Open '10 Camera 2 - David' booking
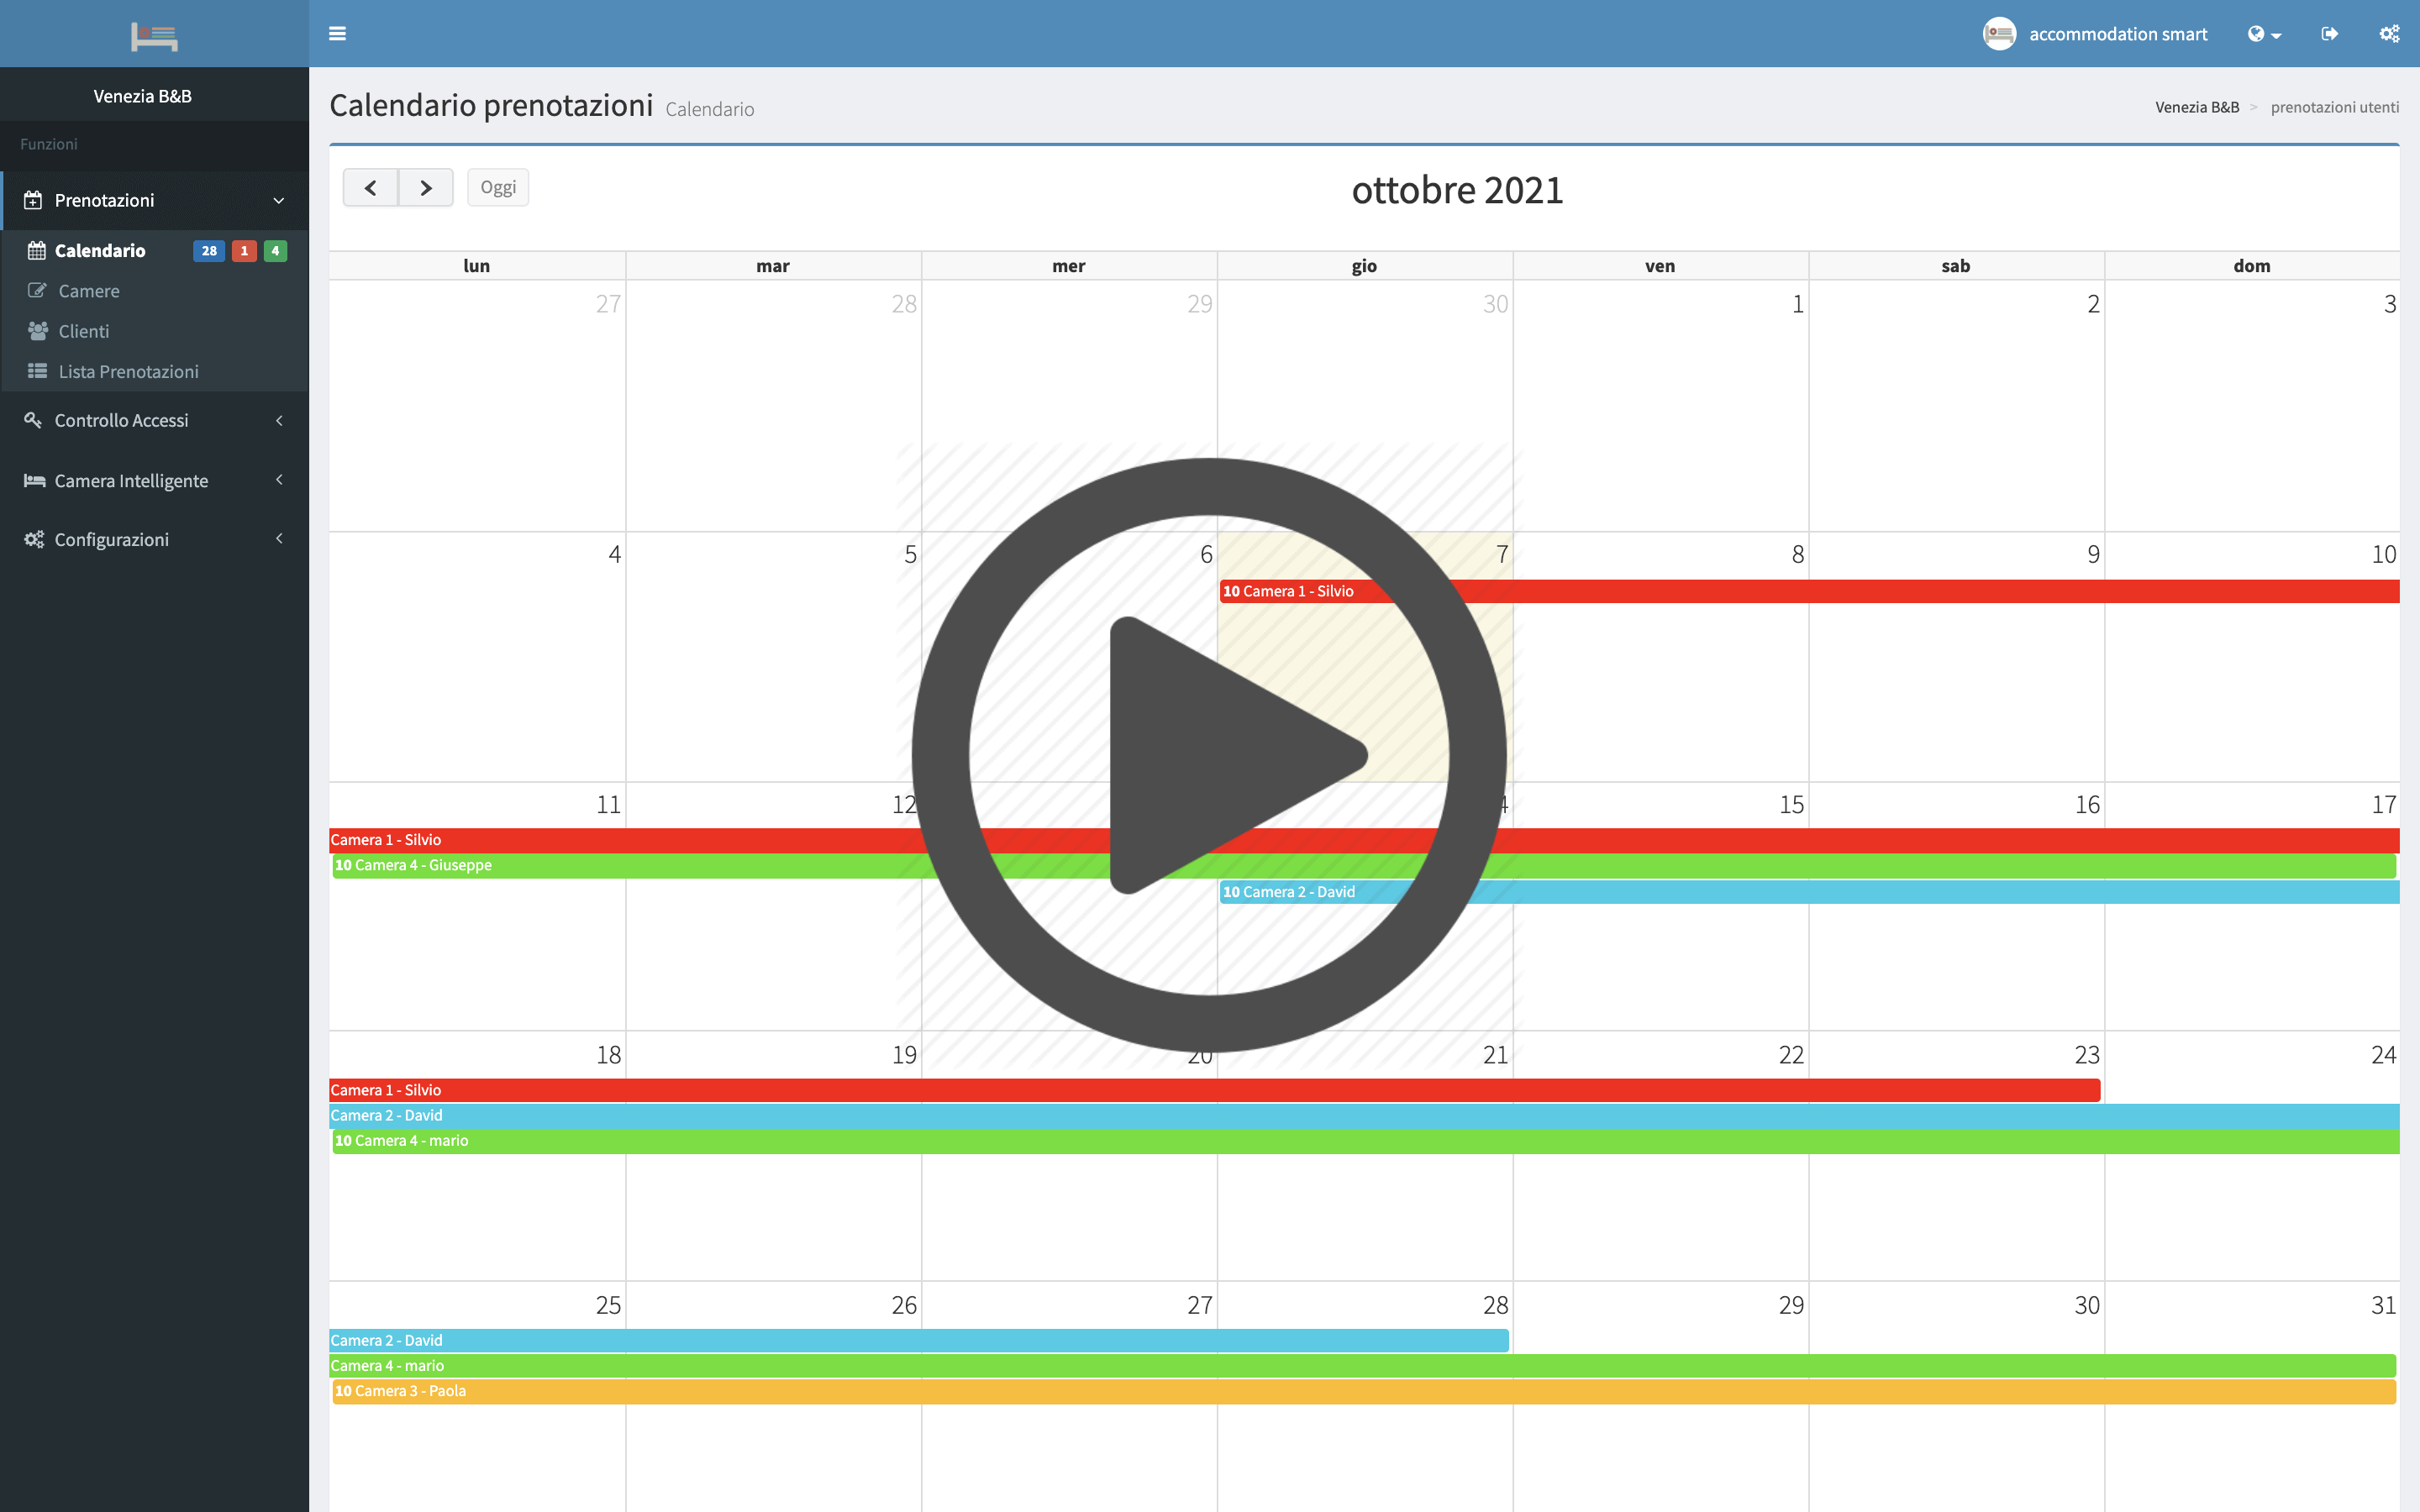Viewport: 2420px width, 1512px height. 1808,892
